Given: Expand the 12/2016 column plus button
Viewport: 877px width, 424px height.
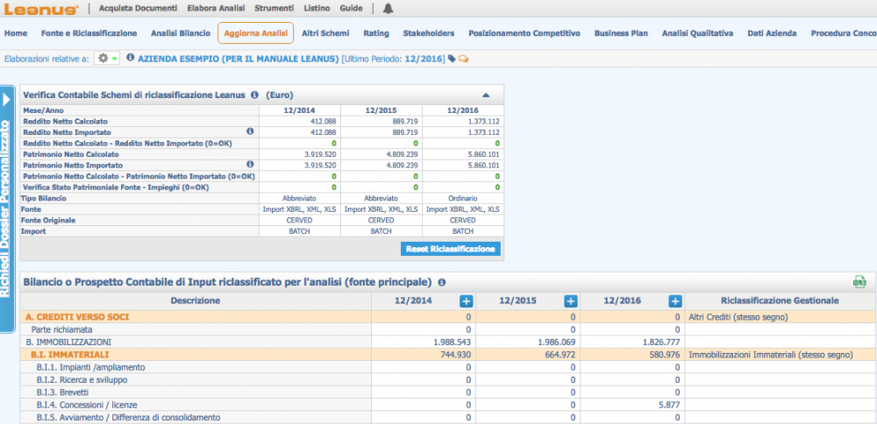Looking at the screenshot, I should [675, 301].
